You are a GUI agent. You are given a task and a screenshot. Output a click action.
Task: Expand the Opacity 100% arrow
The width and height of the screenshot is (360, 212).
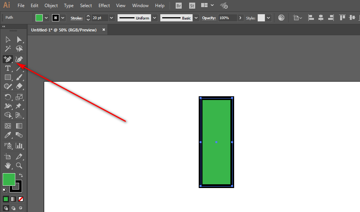[x=240, y=18]
